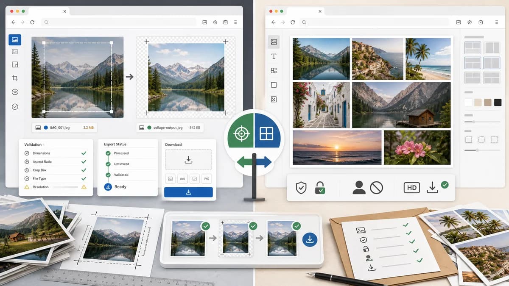
Task: Click the shield checkmark icon in bottom bar
Action: pos(301,188)
